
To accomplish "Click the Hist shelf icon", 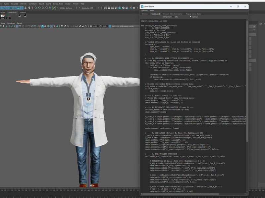I will (3, 16).
